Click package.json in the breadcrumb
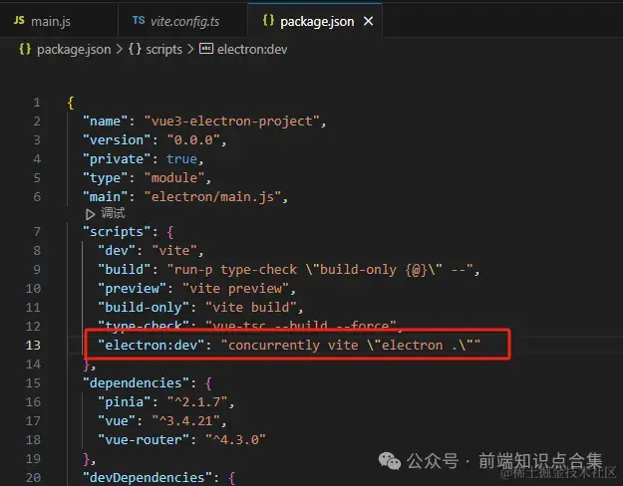This screenshot has width=623, height=486. pos(74,49)
